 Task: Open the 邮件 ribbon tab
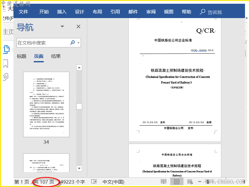coord(133,12)
